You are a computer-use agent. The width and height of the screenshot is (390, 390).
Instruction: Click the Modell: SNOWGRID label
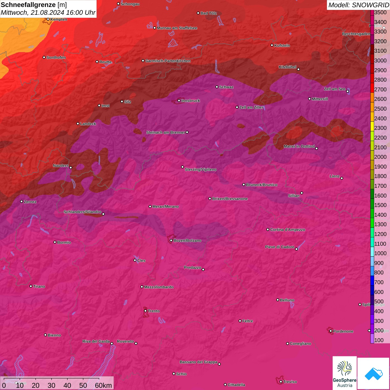(x=359, y=5)
